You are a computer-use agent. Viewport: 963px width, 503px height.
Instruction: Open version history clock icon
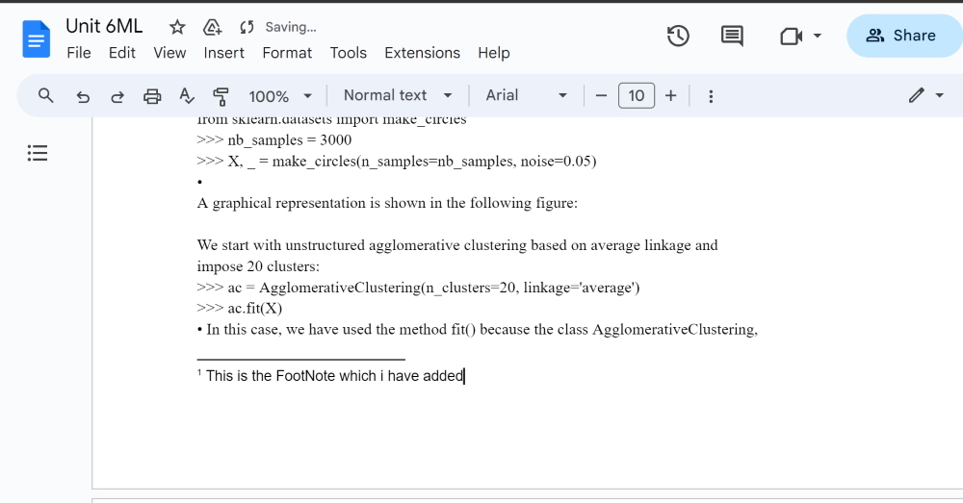(x=678, y=36)
